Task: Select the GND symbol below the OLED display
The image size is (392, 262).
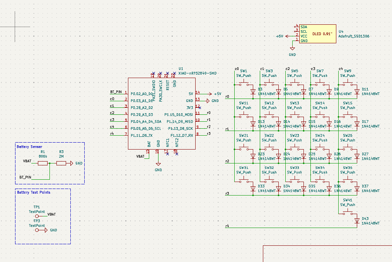Action: click(292, 49)
